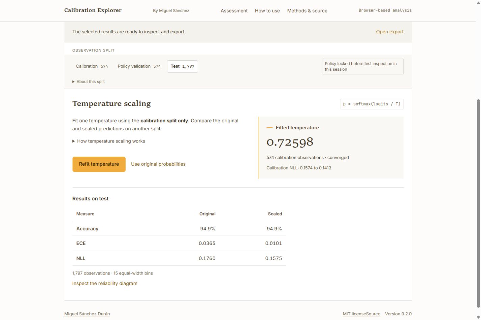This screenshot has width=481, height=320.
Task: Click the page scrollbar thumb
Action: pyautogui.click(x=478, y=203)
